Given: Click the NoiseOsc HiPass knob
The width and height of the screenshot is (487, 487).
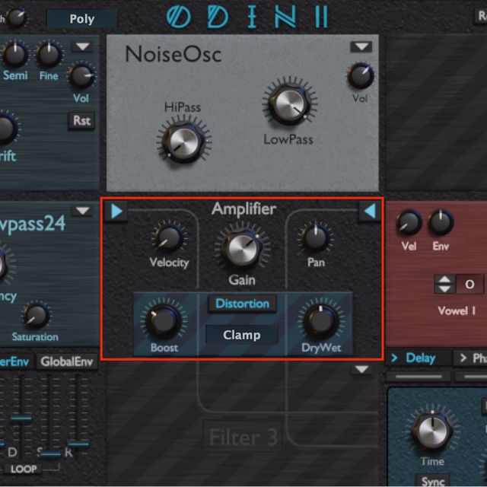Looking at the screenshot, I should pos(184,142).
